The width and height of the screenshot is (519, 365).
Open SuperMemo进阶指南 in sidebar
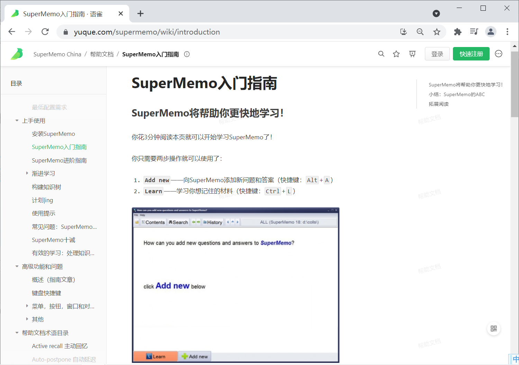pos(59,160)
